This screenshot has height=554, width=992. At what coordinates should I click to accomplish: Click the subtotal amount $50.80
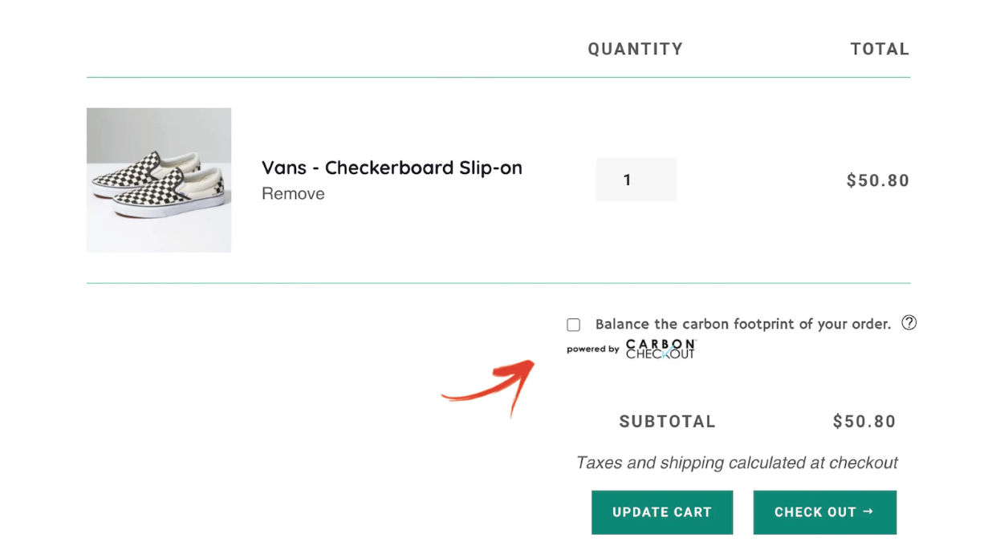pyautogui.click(x=864, y=422)
